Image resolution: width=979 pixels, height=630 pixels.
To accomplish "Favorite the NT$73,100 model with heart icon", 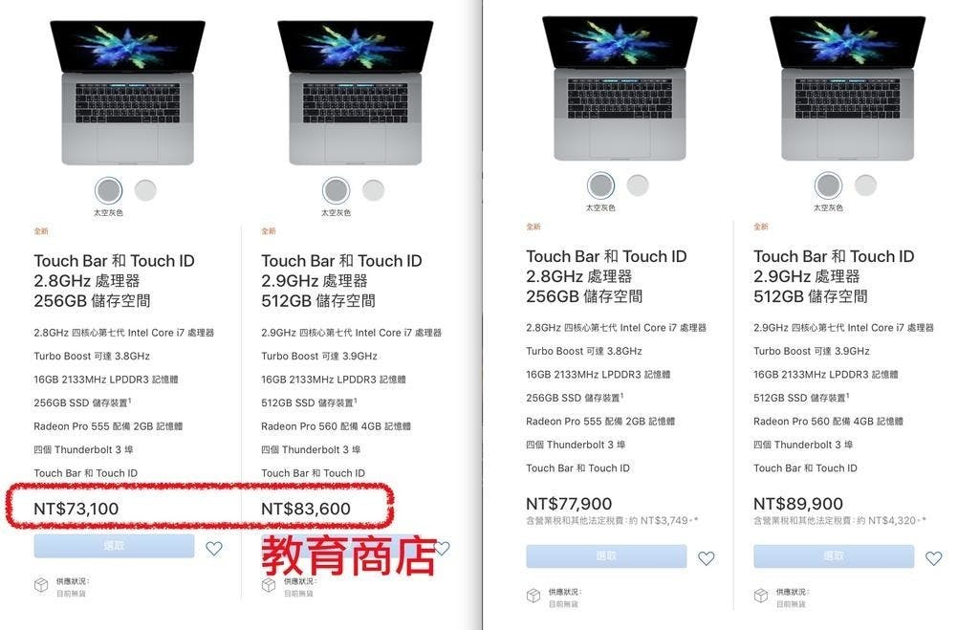I will point(214,549).
